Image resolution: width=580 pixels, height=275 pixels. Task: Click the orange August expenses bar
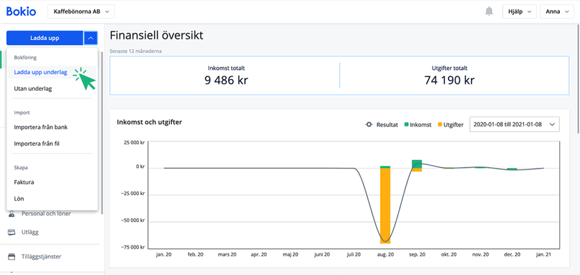[x=385, y=206]
